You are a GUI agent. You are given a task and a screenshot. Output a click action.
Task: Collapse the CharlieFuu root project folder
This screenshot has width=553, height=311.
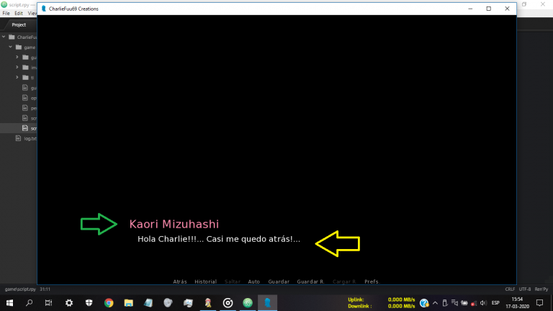coord(4,37)
